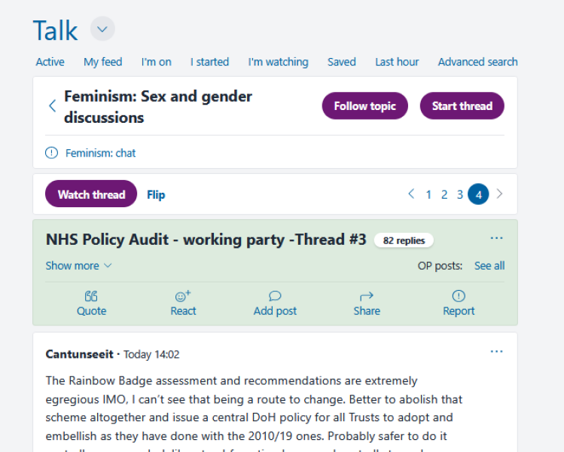The width and height of the screenshot is (564, 452).
Task: Open the Active tab
Action: (50, 62)
